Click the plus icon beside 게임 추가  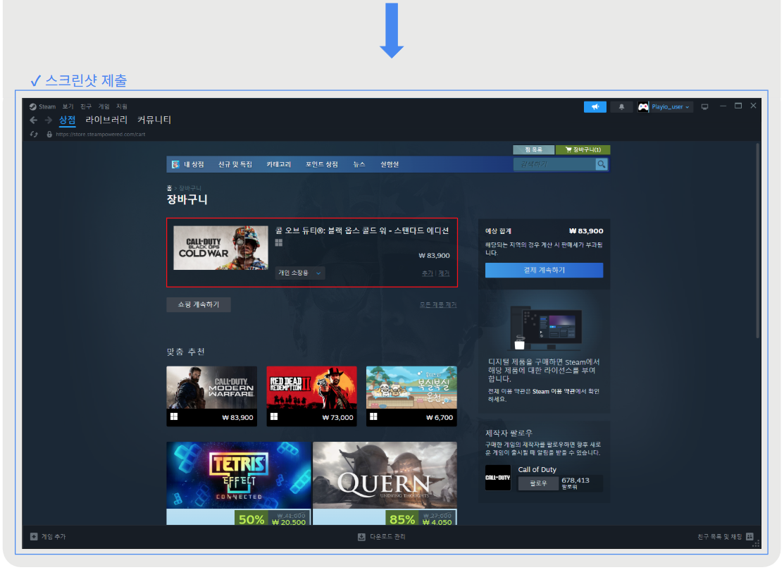(x=34, y=536)
